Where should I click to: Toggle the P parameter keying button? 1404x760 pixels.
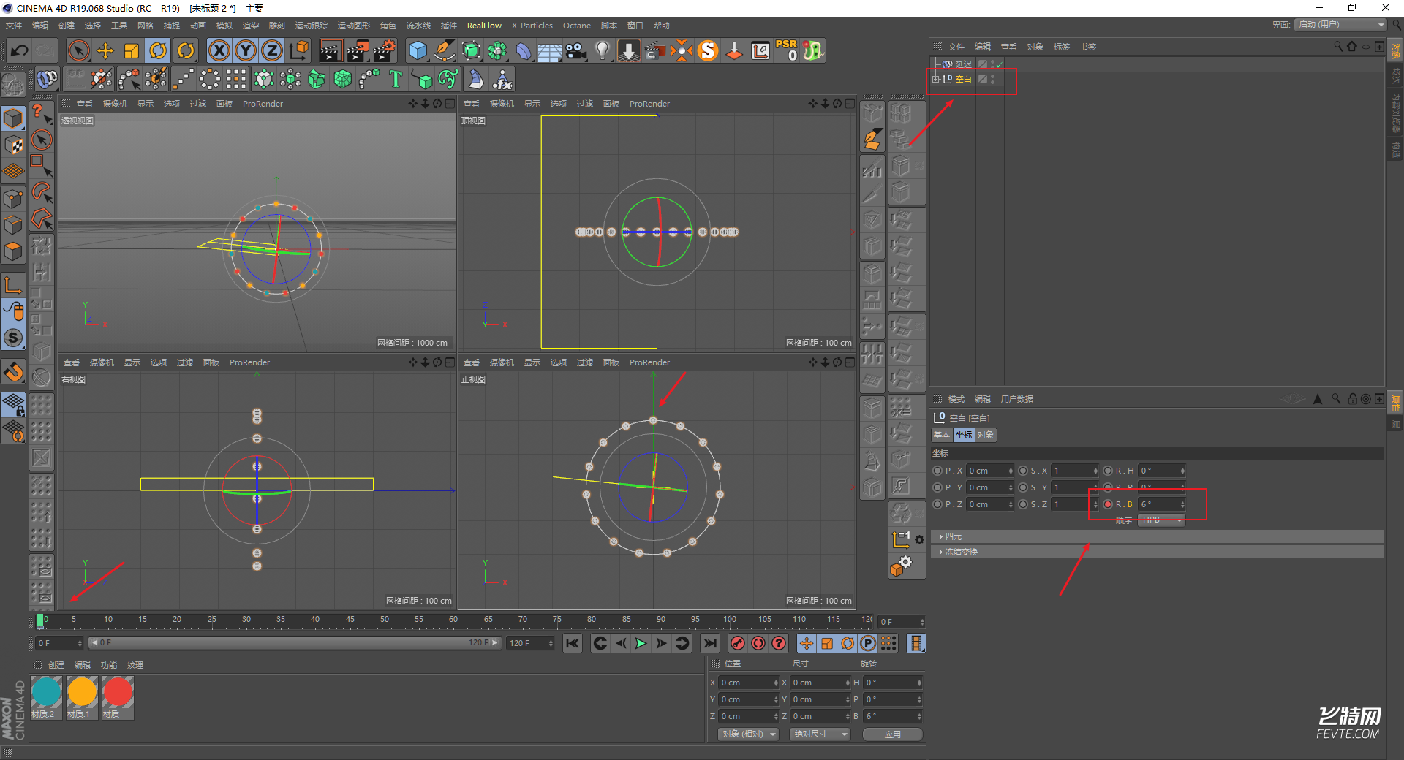(868, 643)
